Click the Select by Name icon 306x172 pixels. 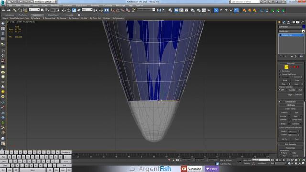click(x=47, y=10)
